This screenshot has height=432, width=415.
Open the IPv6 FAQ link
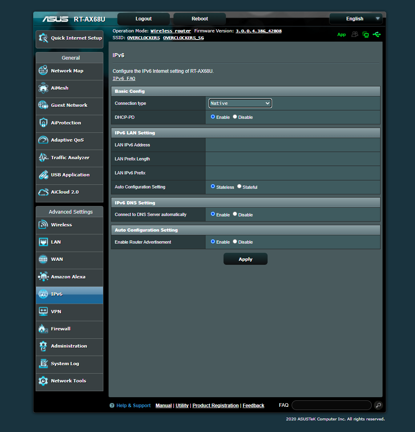coord(124,78)
